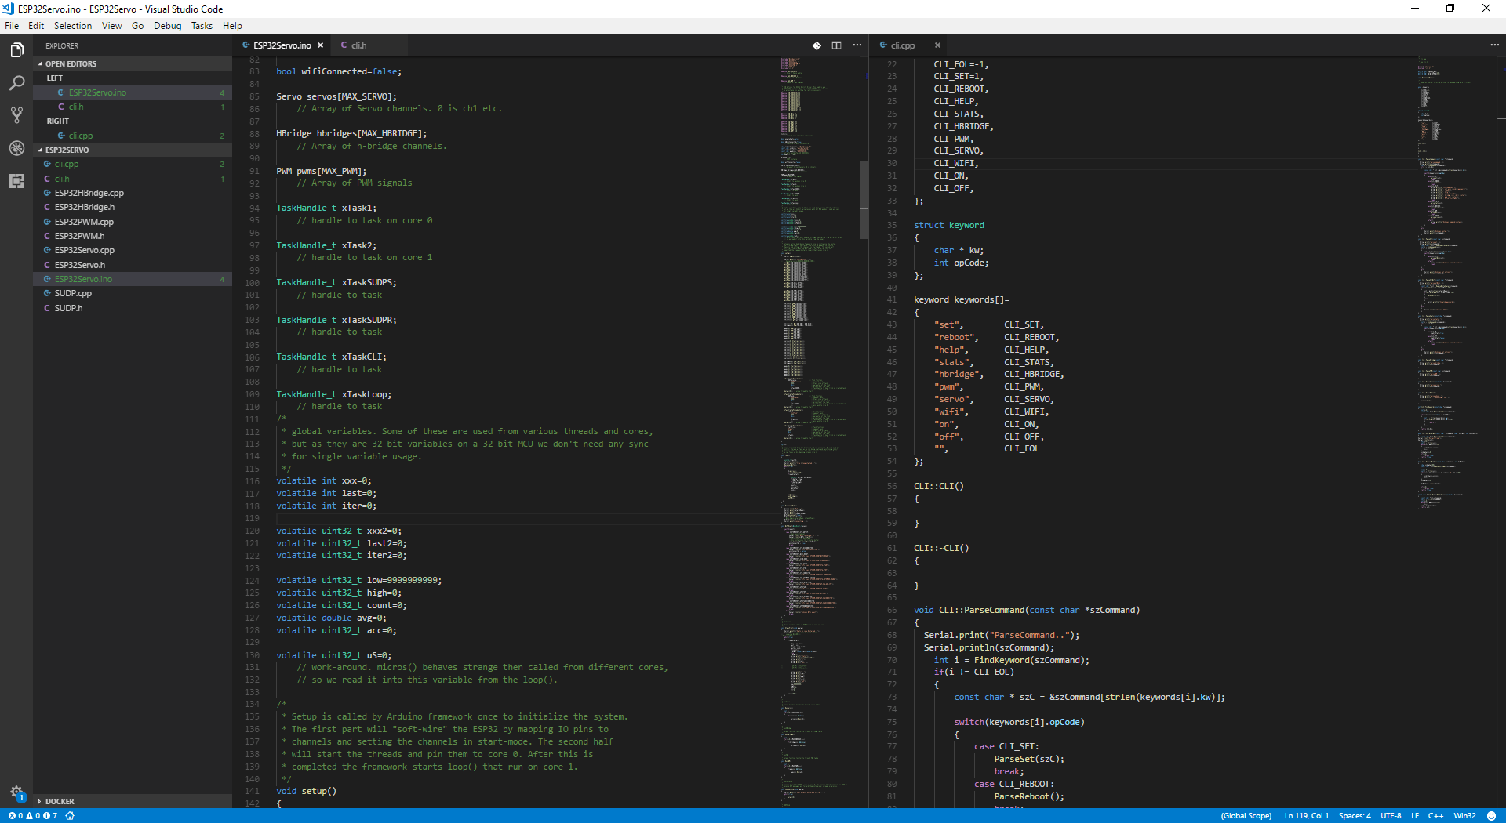The width and height of the screenshot is (1506, 823).
Task: Collapse the OPEN EDITORS section
Action: click(71, 63)
